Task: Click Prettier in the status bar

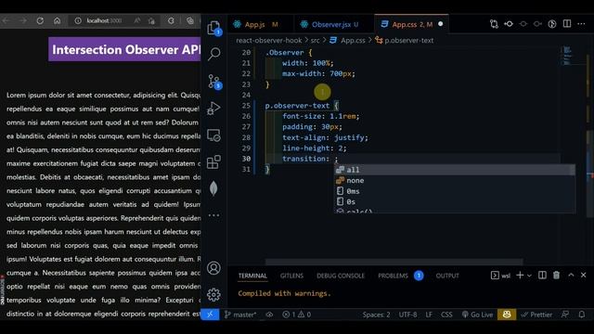Action: (536, 315)
